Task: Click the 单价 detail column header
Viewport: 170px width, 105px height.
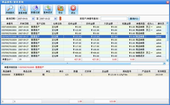Action: (x=61, y=71)
